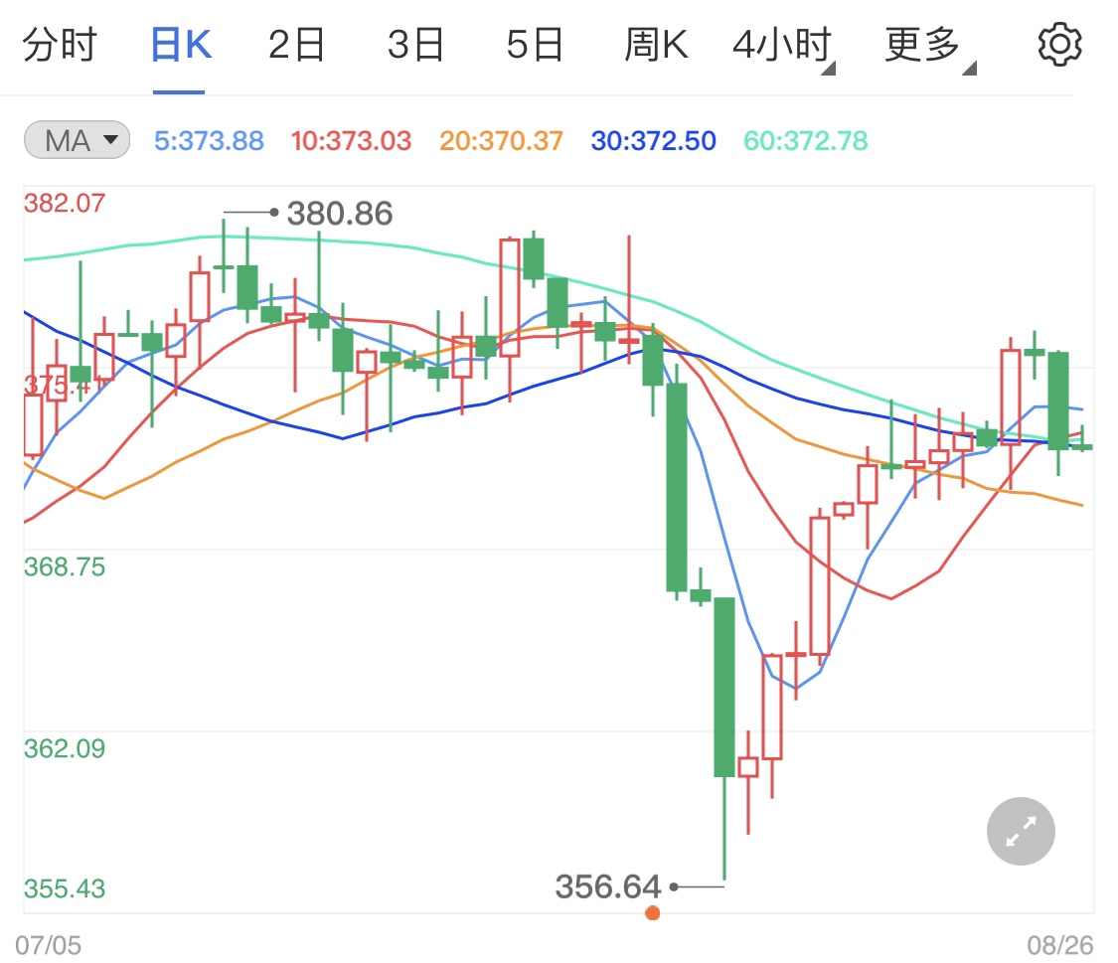Click the y-axis label 362.09
1118x963 pixels.
coord(65,748)
